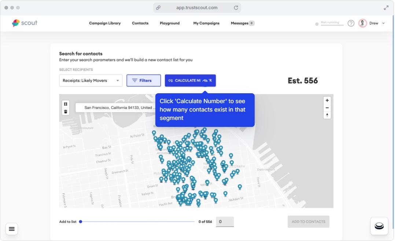
Task: Select the draw area tool on map
Action: tap(66, 104)
